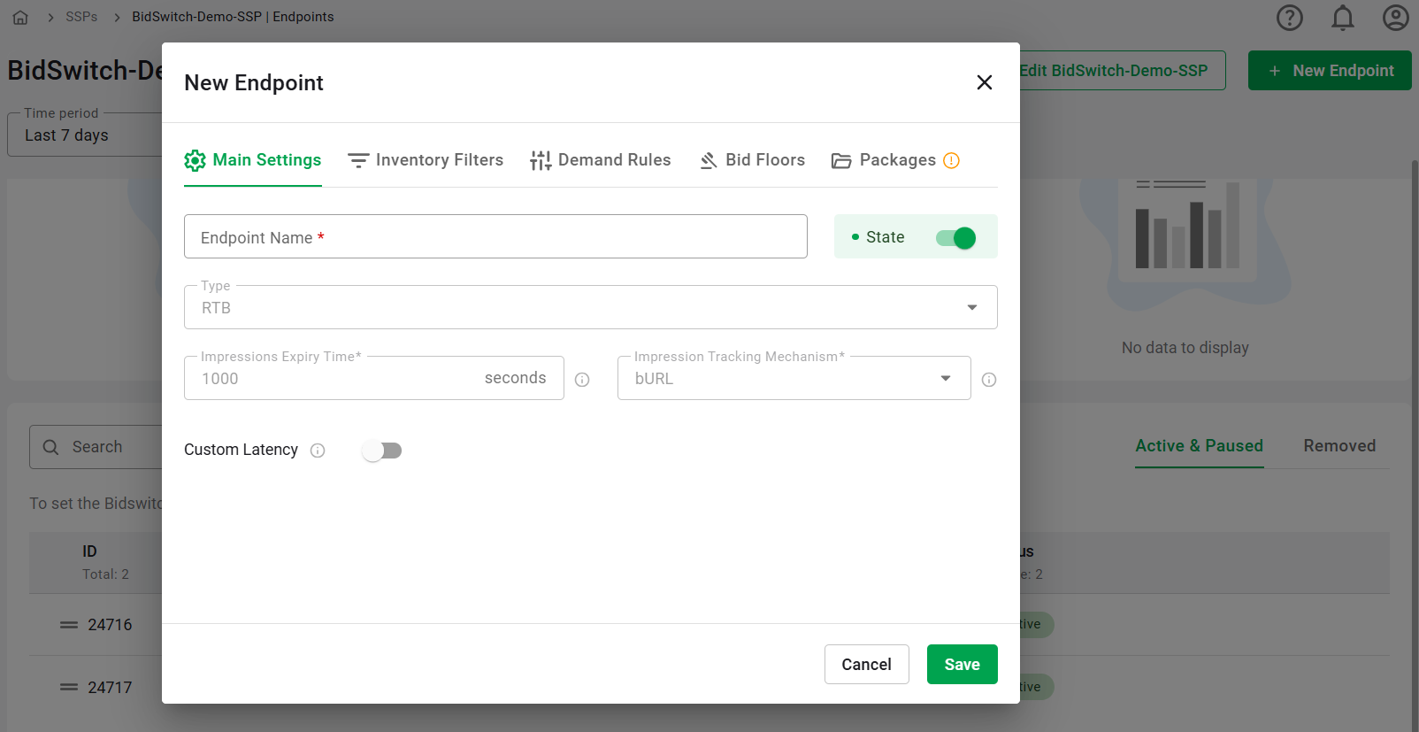Screen dimensions: 1419x732
Task: Click the Cancel button
Action: coord(866,665)
